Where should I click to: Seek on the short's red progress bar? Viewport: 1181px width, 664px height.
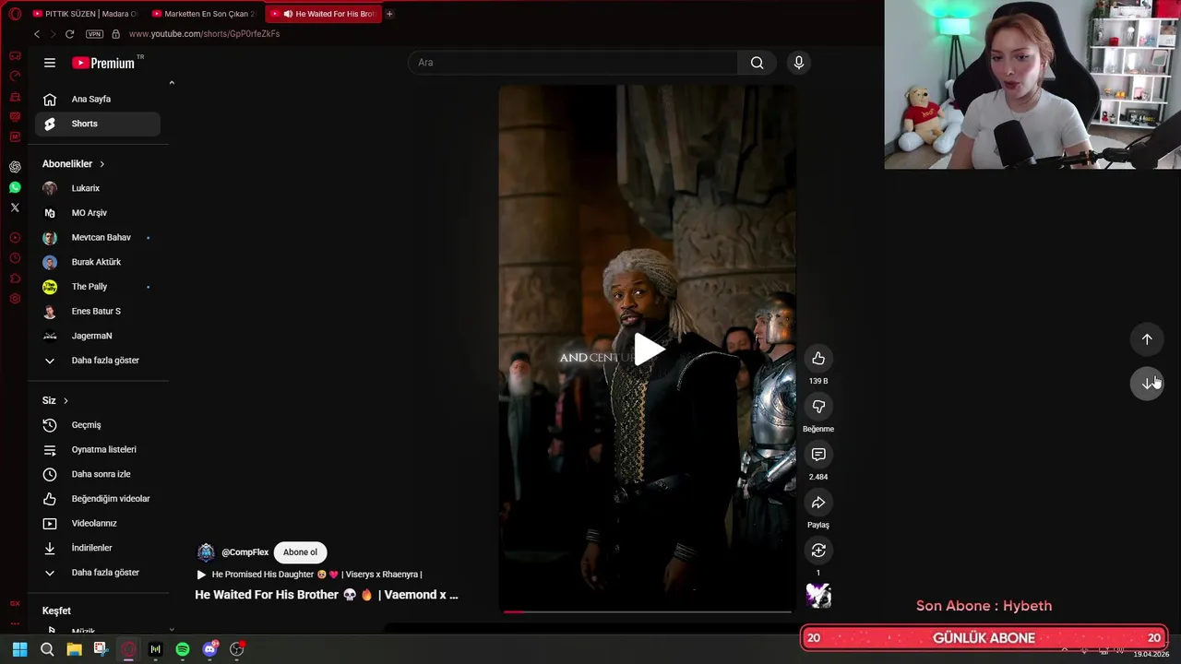click(646, 611)
